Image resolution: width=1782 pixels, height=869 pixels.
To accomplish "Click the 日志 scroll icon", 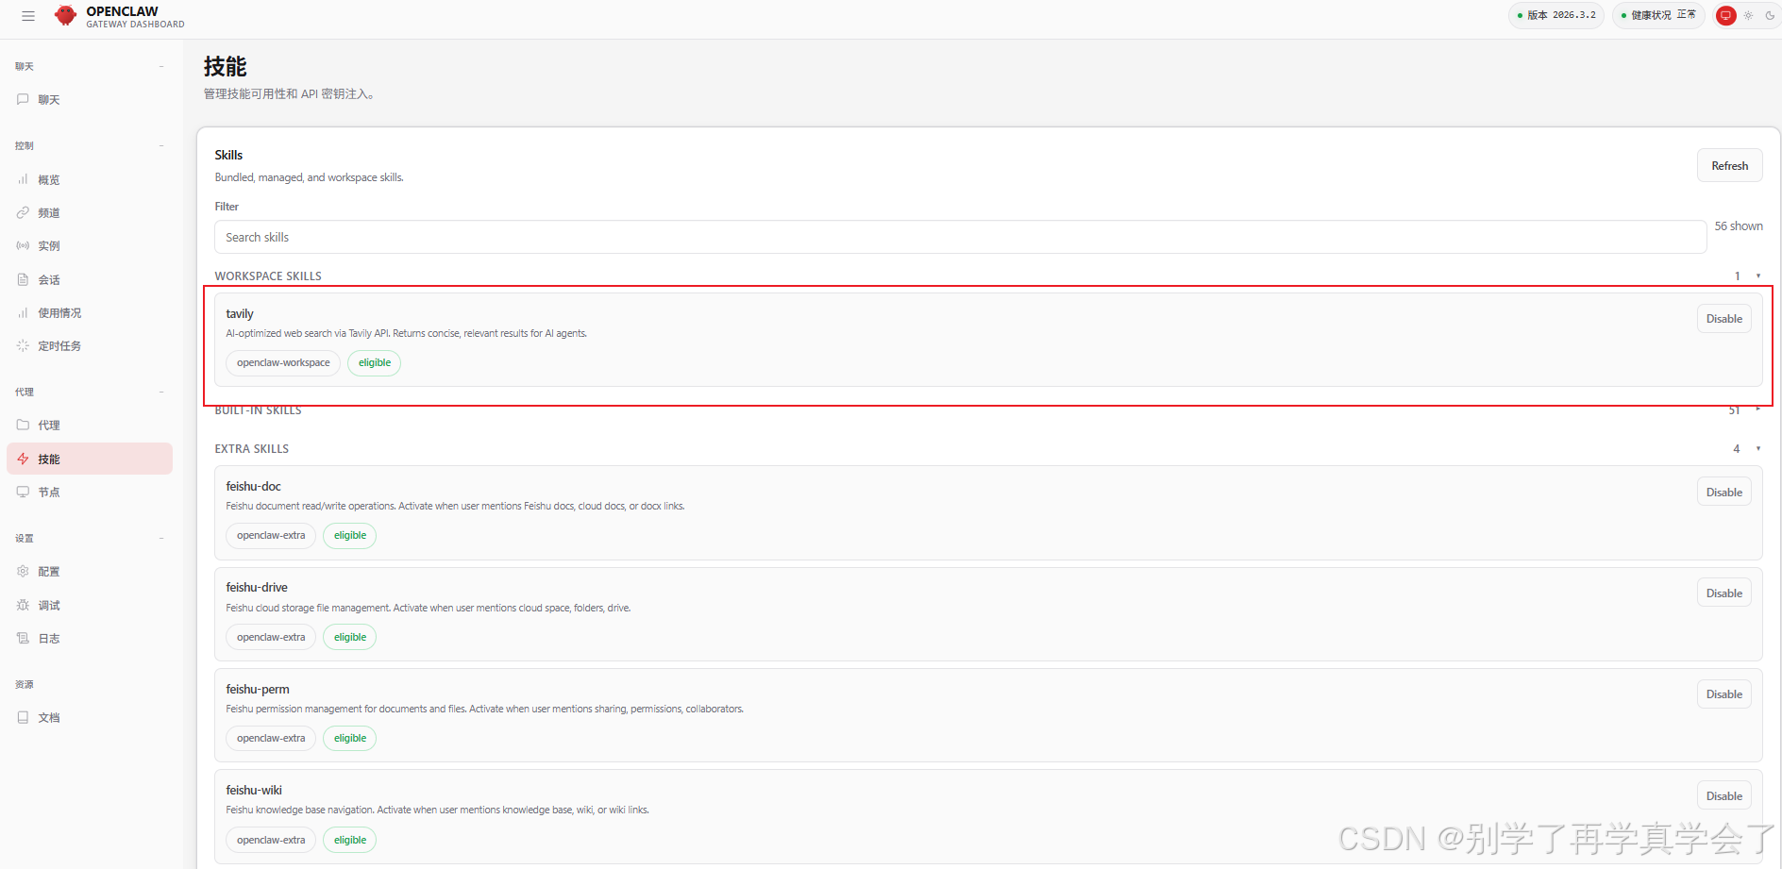I will (23, 638).
